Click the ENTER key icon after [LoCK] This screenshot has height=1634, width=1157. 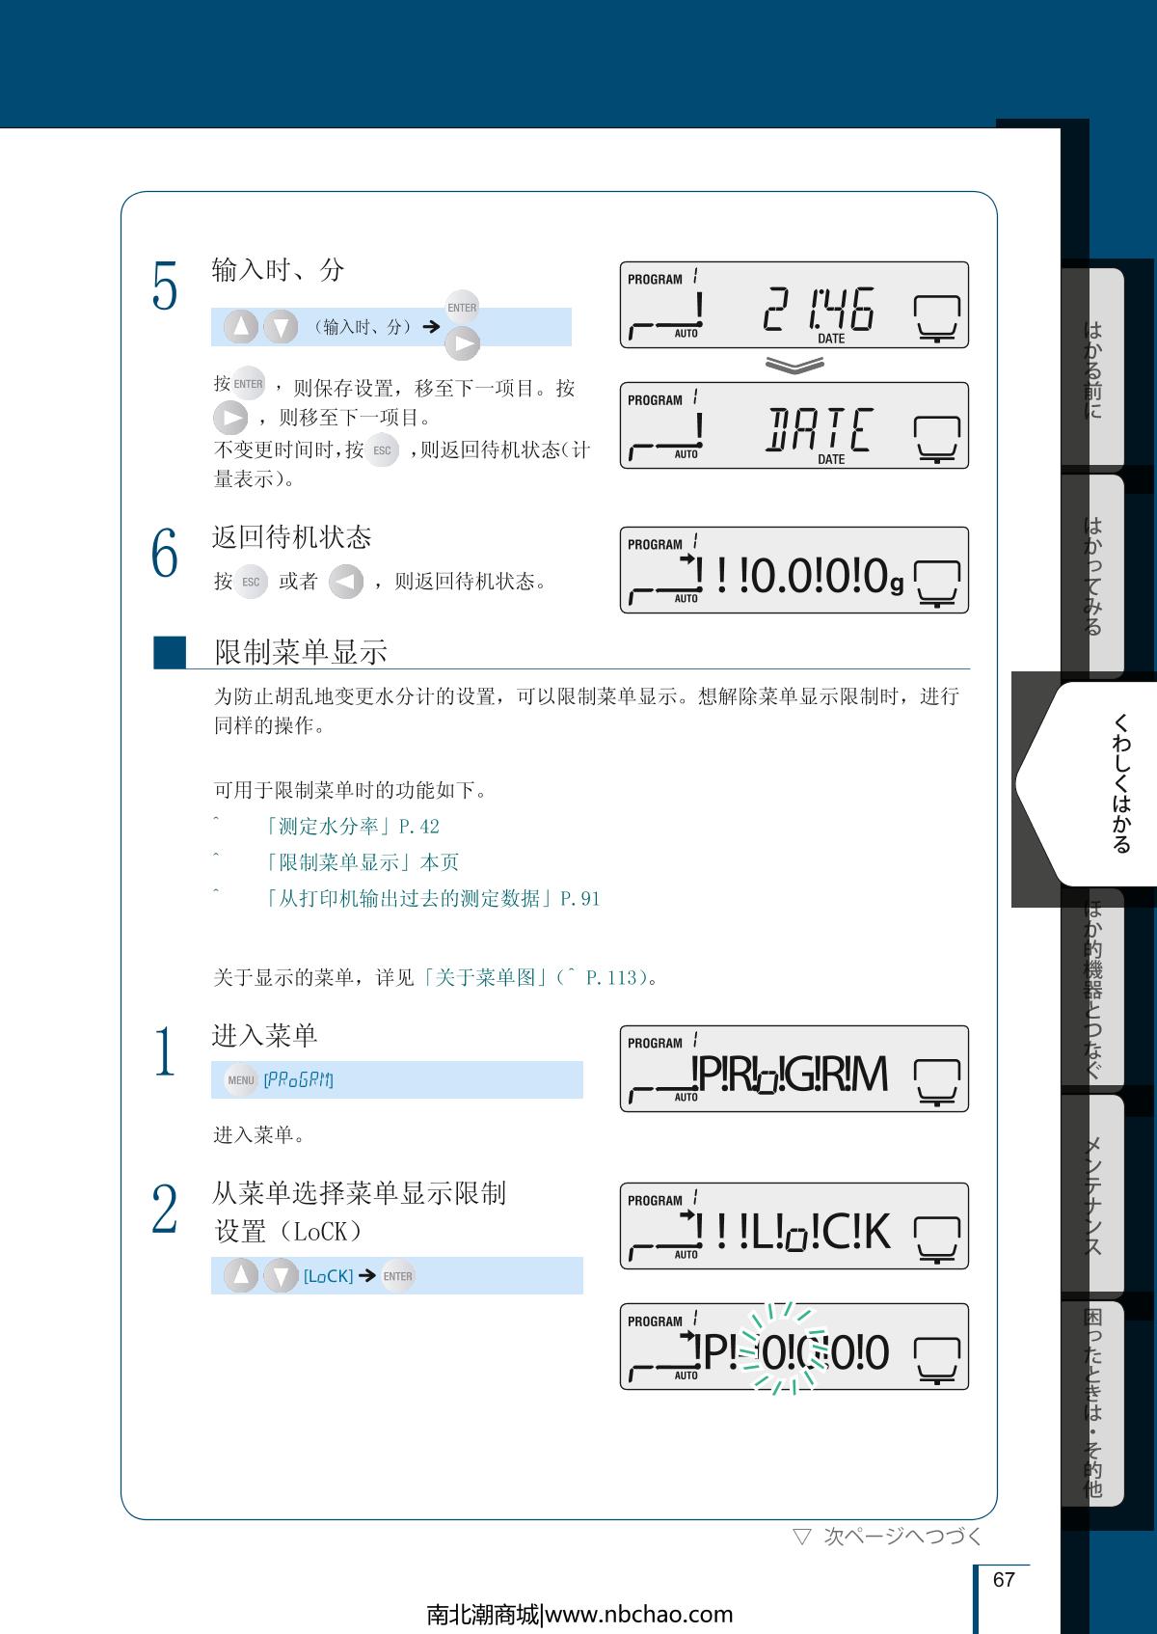pyautogui.click(x=397, y=1276)
